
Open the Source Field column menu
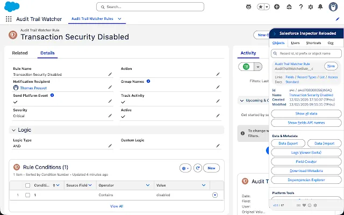(x=90, y=185)
